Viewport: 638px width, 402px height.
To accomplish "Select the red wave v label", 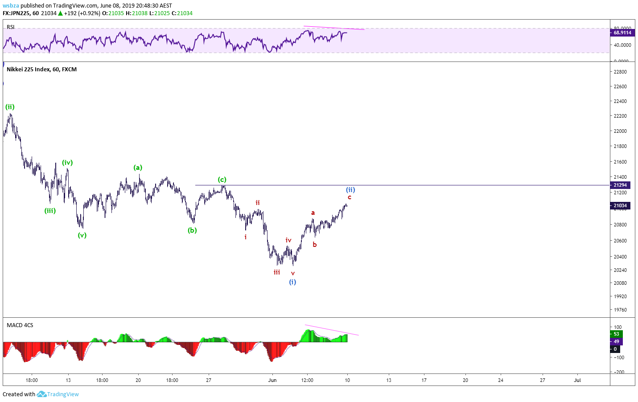I will tap(293, 273).
